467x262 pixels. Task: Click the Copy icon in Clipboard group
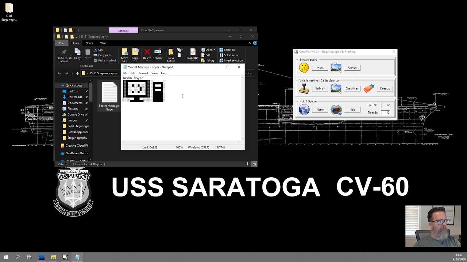tap(77, 52)
